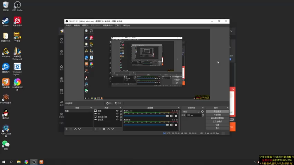The image size is (294, 165).
Task: Open OBS Studio desktop shortcut
Action: click(x=17, y=6)
